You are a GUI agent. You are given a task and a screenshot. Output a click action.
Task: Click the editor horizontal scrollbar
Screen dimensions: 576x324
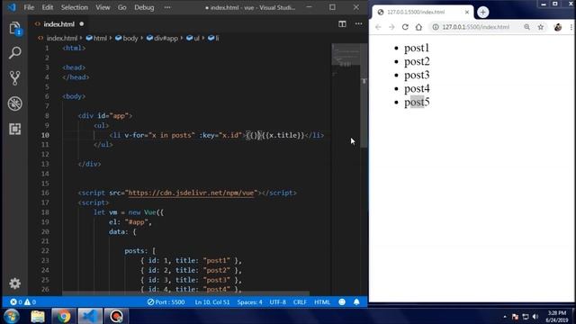pyautogui.click(x=185, y=293)
